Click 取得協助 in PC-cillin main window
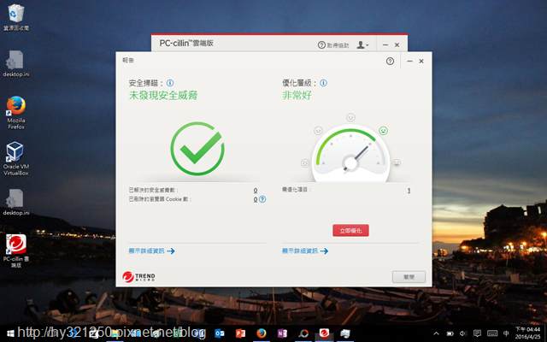 [333, 45]
